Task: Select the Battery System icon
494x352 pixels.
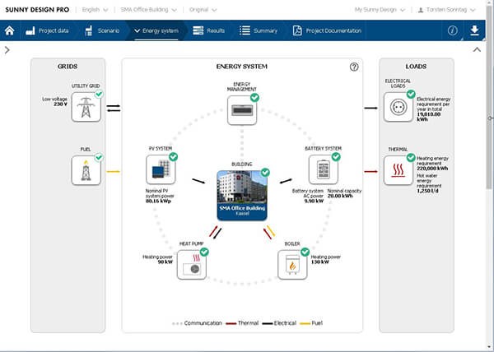Action: pyautogui.click(x=319, y=170)
